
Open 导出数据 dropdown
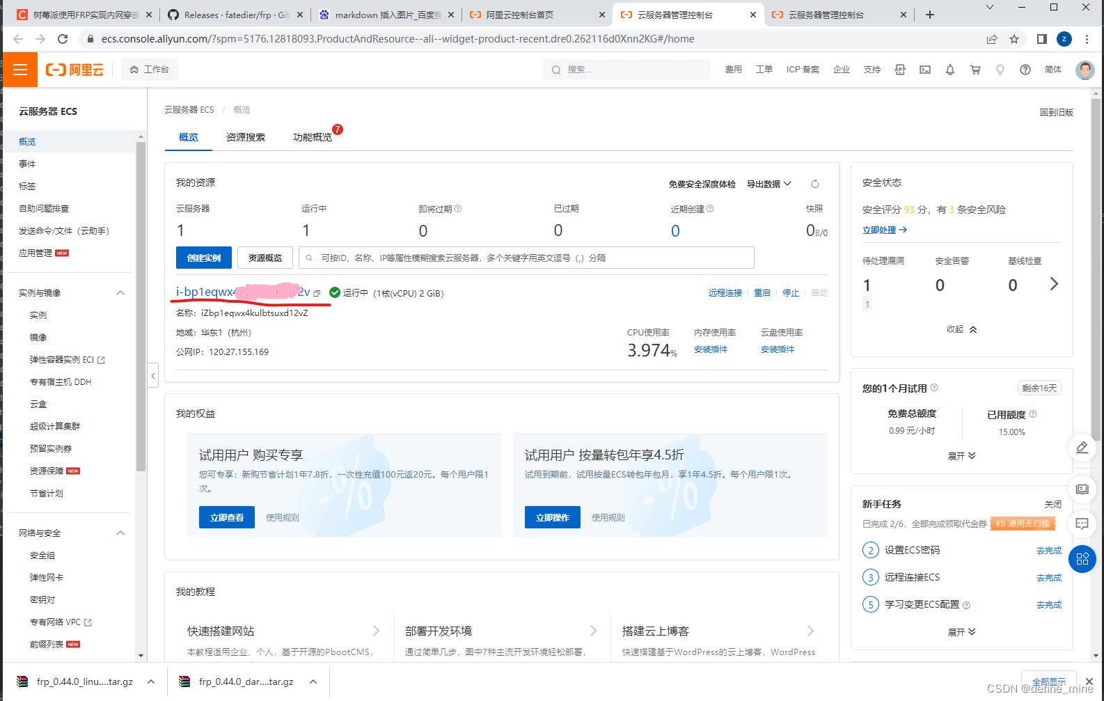769,184
